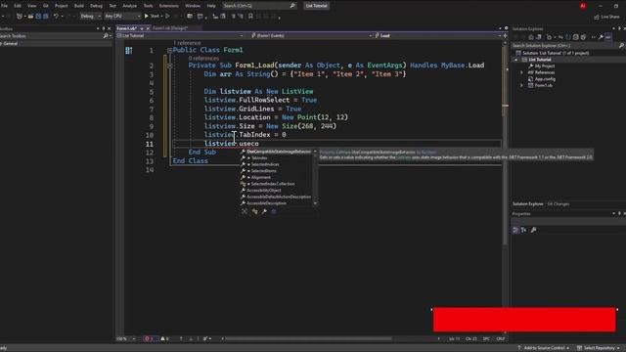Click the bookmark icon in main toolbar
The image size is (626, 352).
tap(250, 16)
